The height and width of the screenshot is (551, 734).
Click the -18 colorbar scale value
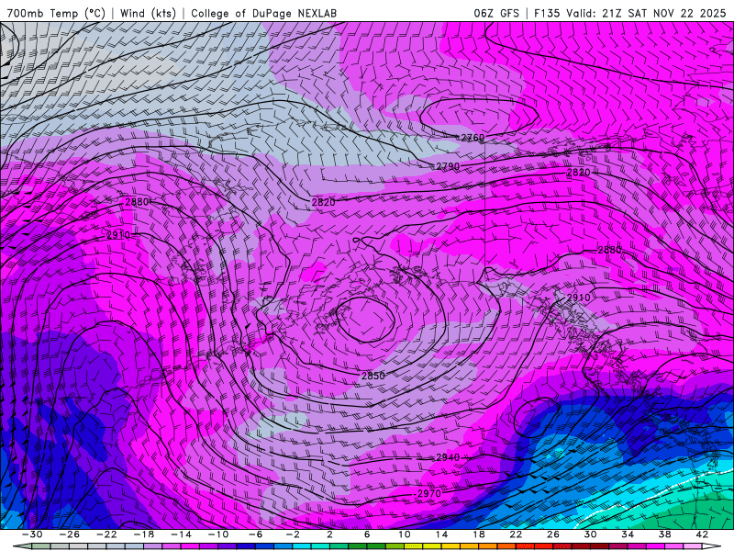[144, 534]
